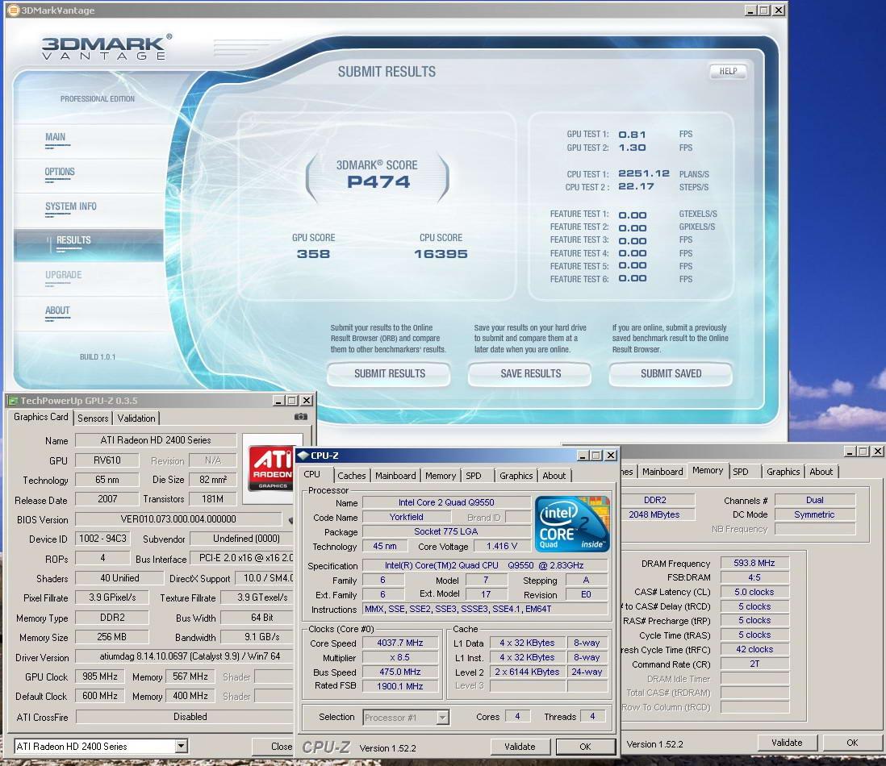Click the CPU-Z title bar icon

click(x=303, y=456)
